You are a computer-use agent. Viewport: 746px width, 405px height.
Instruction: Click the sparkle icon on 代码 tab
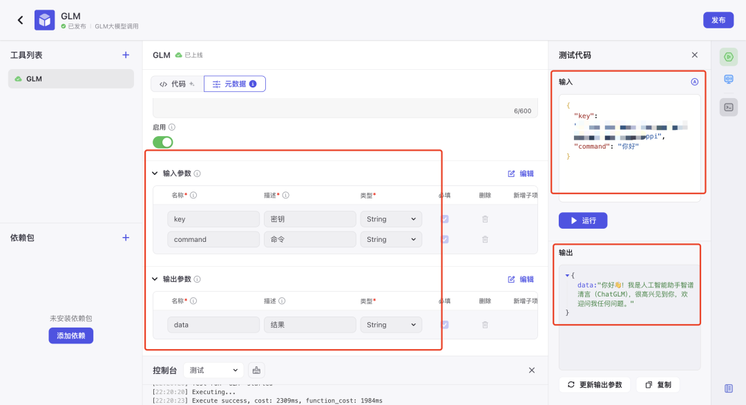click(x=192, y=84)
